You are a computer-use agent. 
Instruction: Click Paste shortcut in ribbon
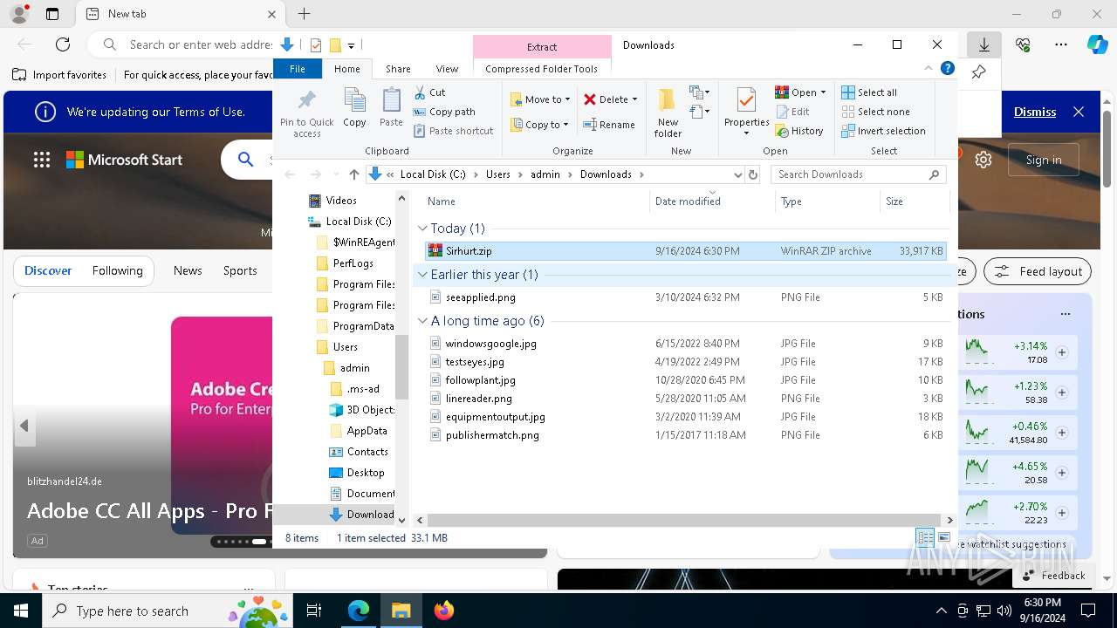(453, 131)
